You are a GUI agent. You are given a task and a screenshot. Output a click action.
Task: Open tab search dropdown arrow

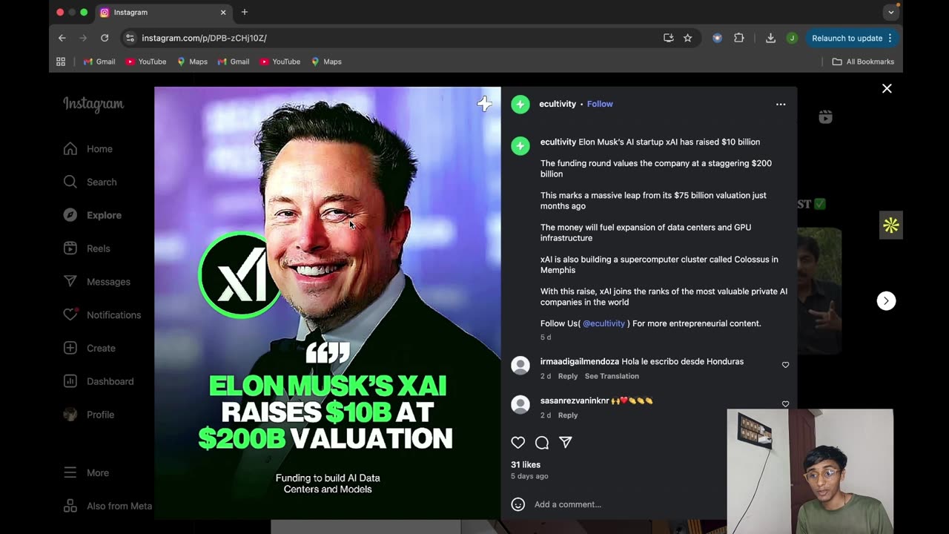pyautogui.click(x=891, y=12)
